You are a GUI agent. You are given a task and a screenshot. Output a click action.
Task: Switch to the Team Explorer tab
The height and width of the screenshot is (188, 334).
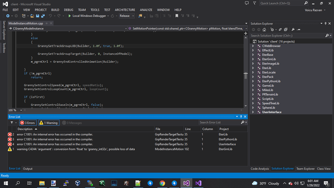[305, 169]
